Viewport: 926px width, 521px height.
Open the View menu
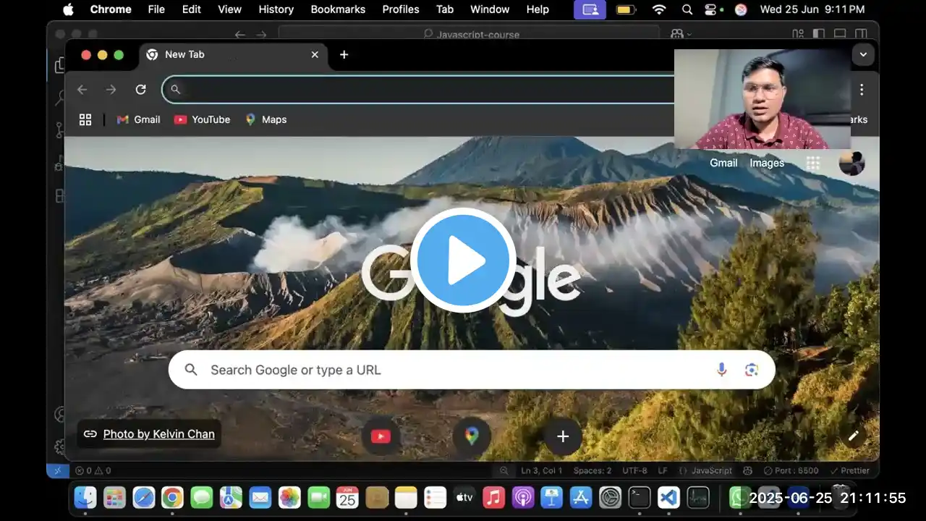[229, 9]
